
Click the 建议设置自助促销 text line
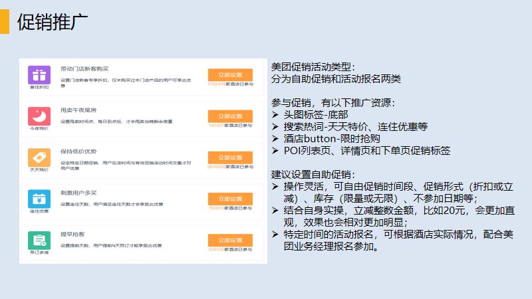click(x=313, y=174)
